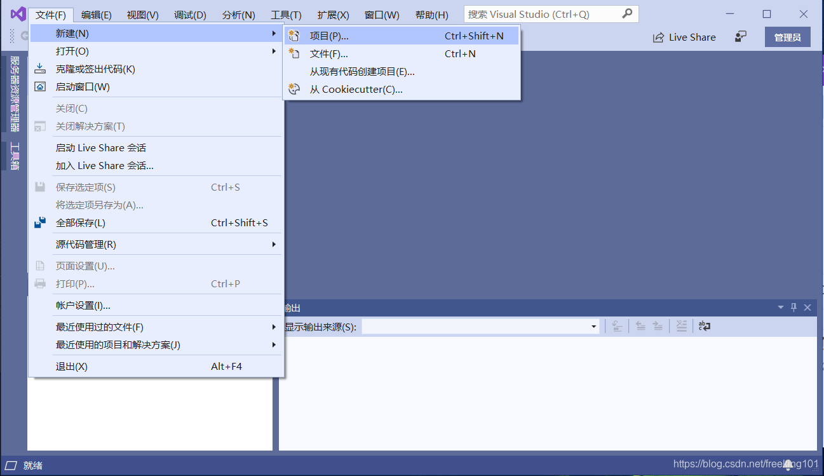Click the Visual Studio search box

[550, 14]
